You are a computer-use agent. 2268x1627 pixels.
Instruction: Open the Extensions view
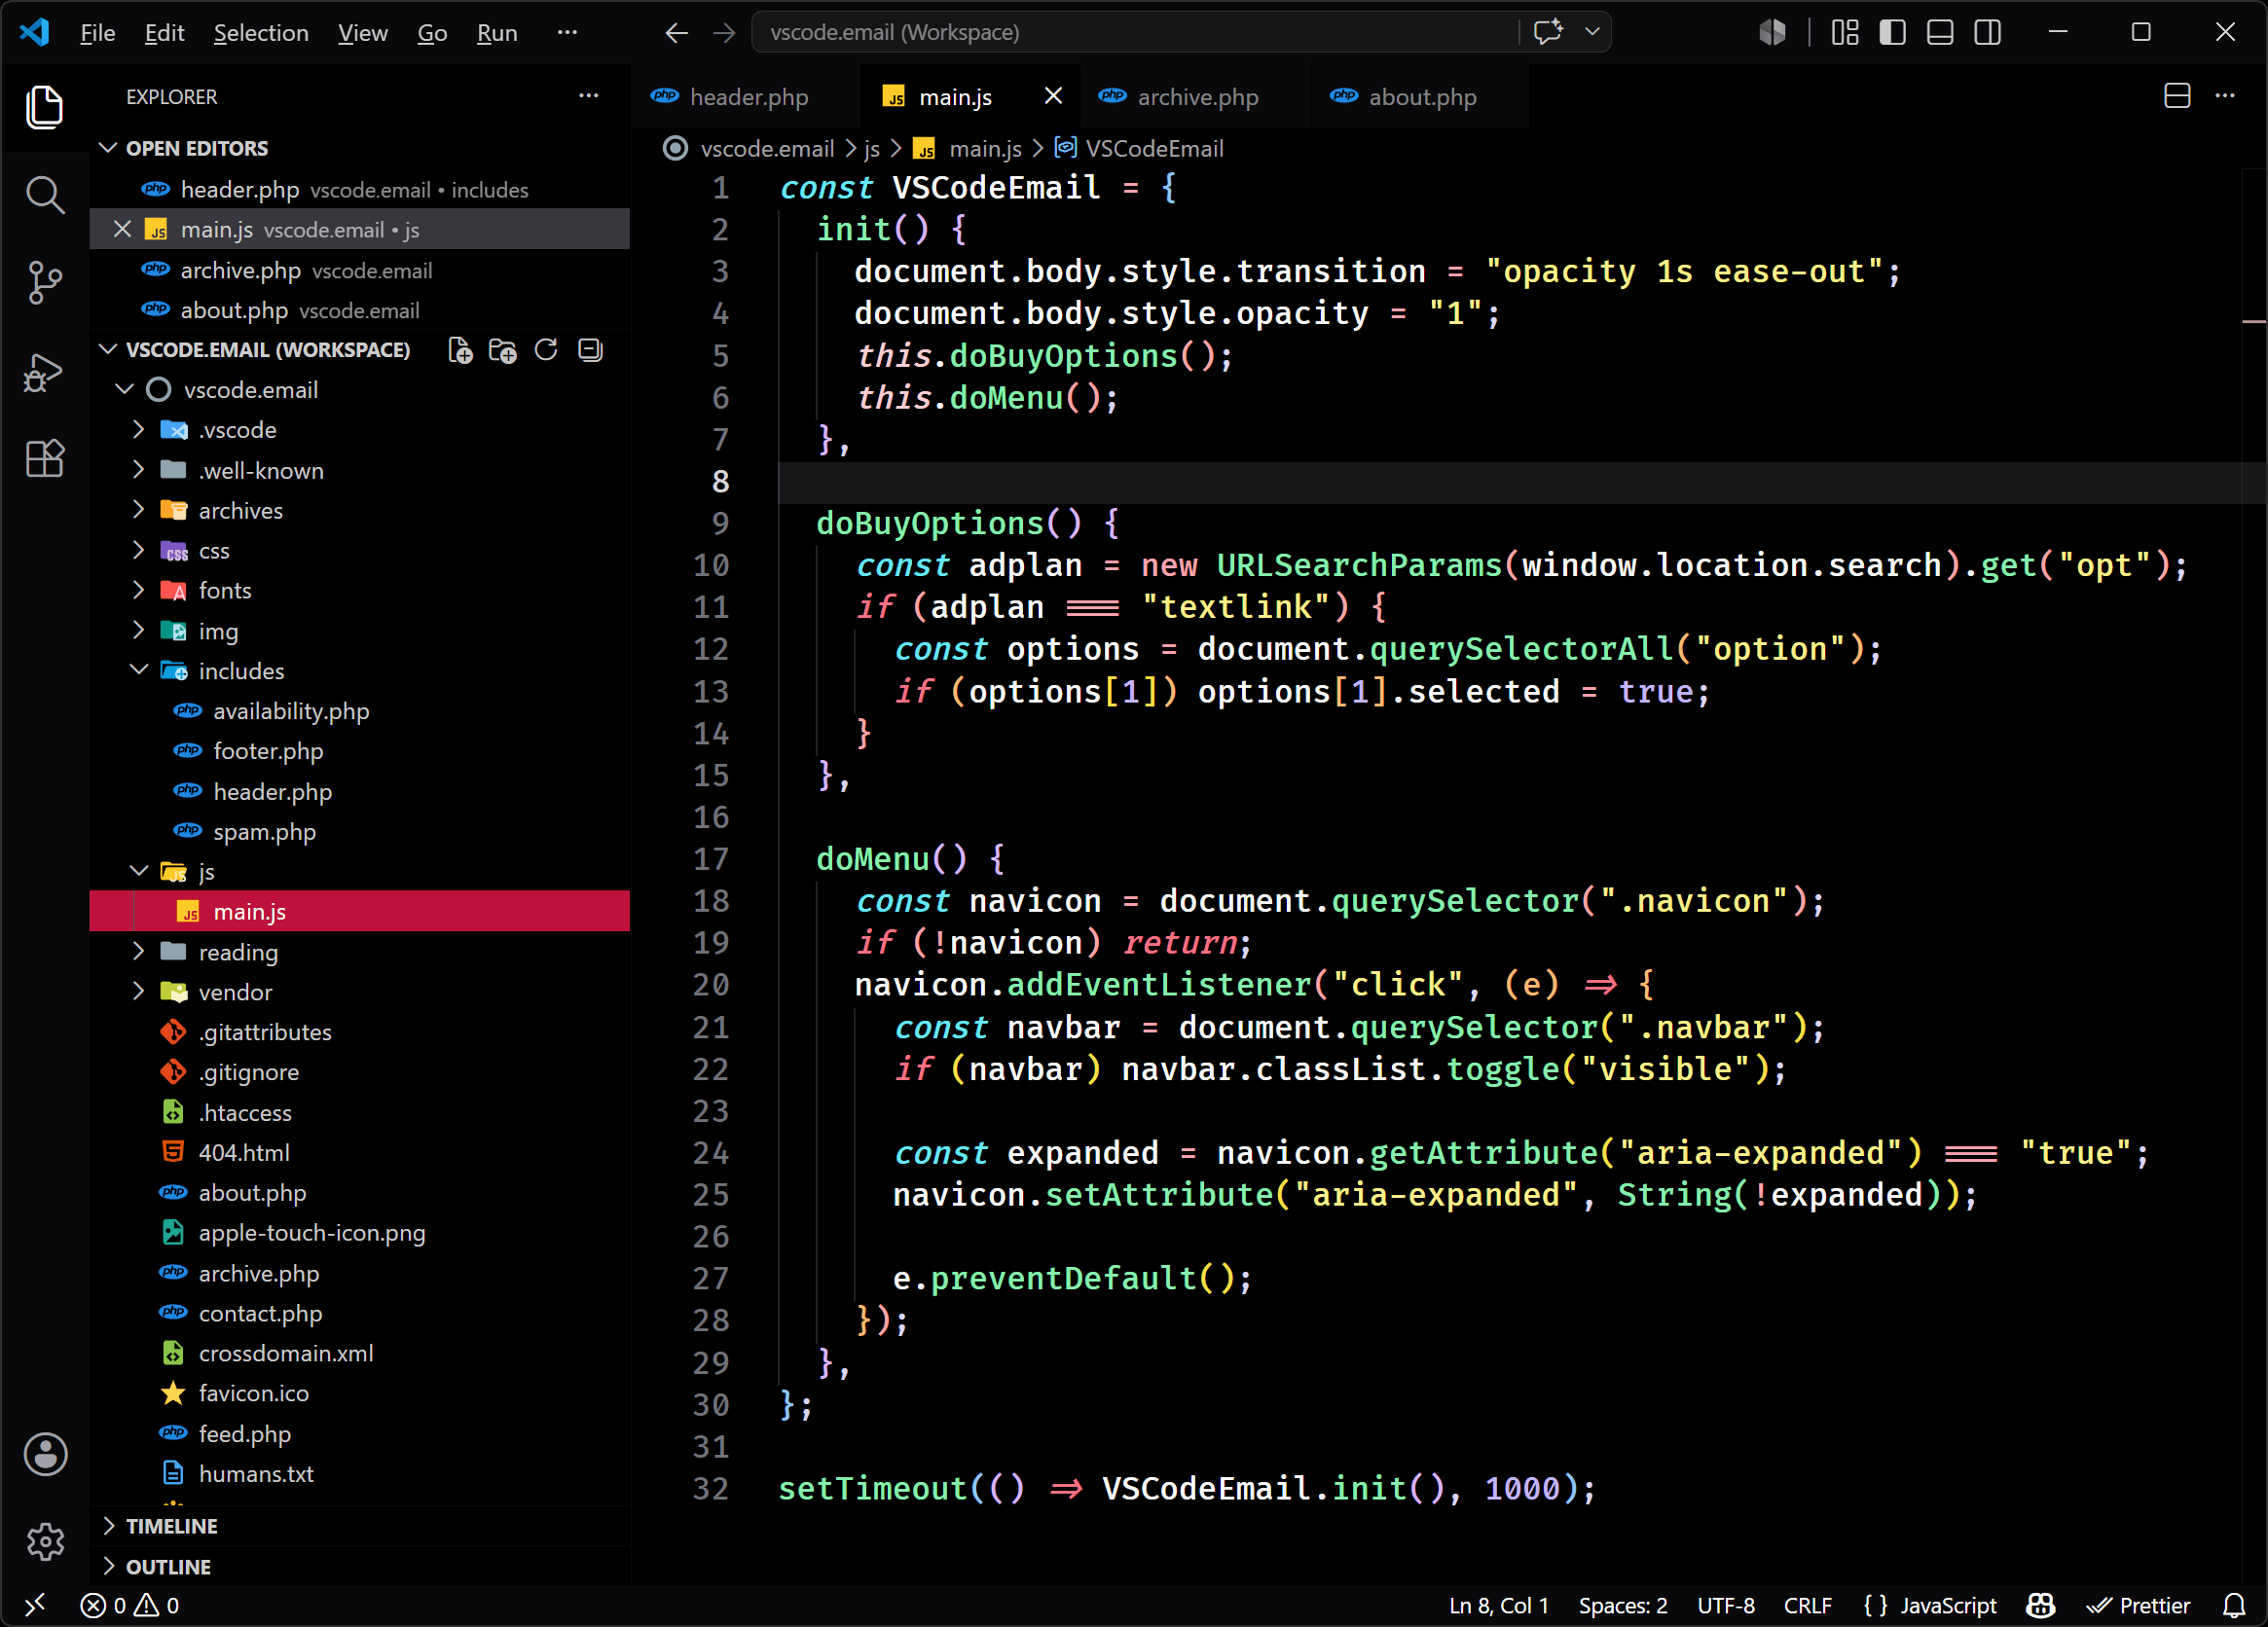click(44, 458)
